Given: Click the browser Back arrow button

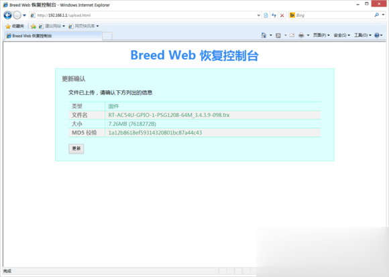Looking at the screenshot, I should point(7,15).
